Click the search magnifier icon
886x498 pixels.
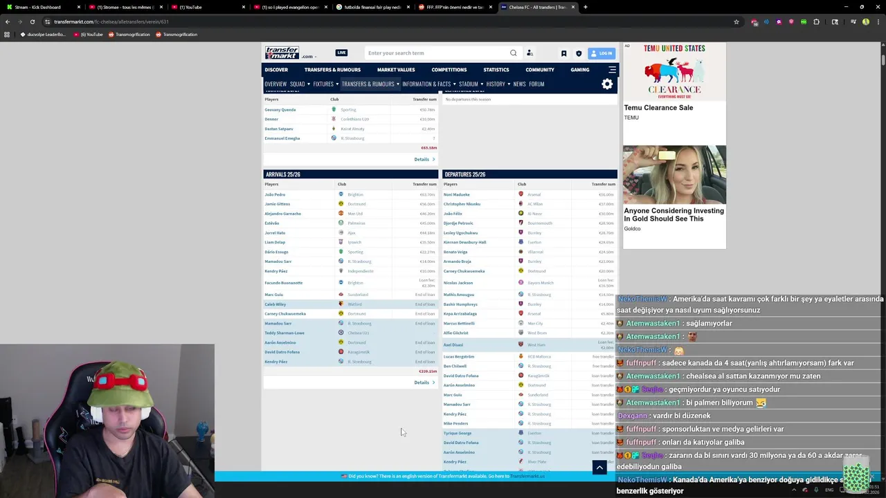pos(513,53)
